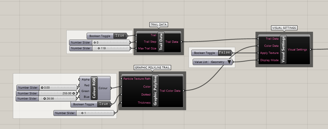
Task: Click the Value List label of Geometry selector
Action: (201, 62)
